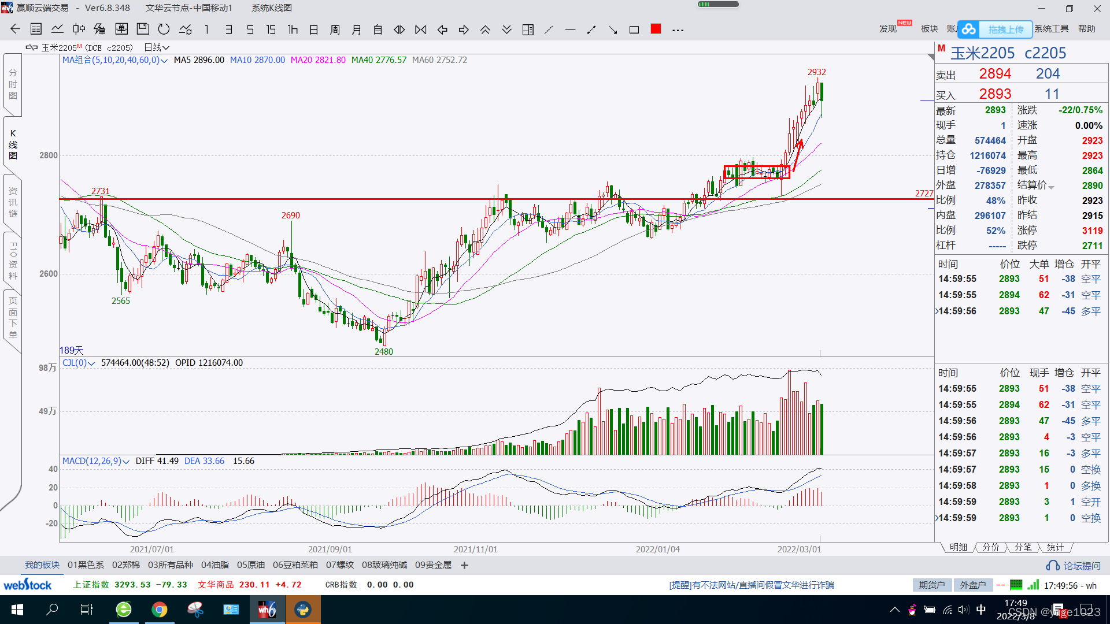Switch to the 页面下单 side tab
The width and height of the screenshot is (1110, 624).
(x=13, y=318)
